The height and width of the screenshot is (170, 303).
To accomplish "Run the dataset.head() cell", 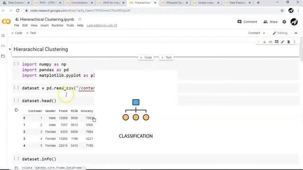I will 17,101.
